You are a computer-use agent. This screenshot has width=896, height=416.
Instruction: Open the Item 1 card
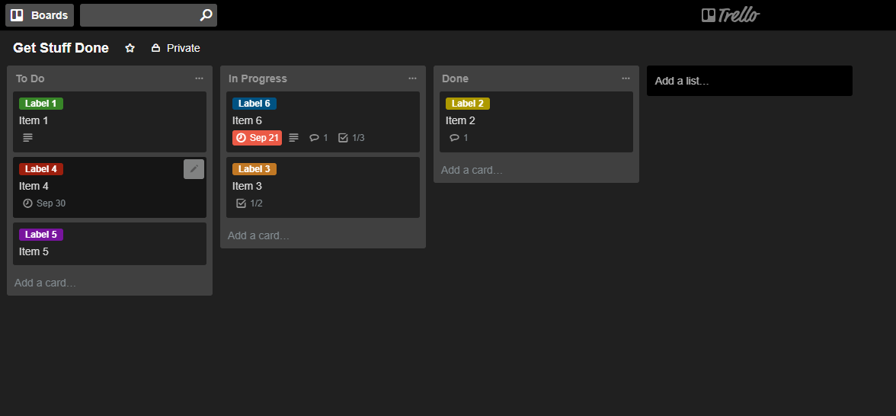point(110,122)
